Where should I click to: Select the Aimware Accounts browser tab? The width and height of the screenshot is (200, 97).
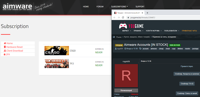pyautogui.click(x=129, y=13)
